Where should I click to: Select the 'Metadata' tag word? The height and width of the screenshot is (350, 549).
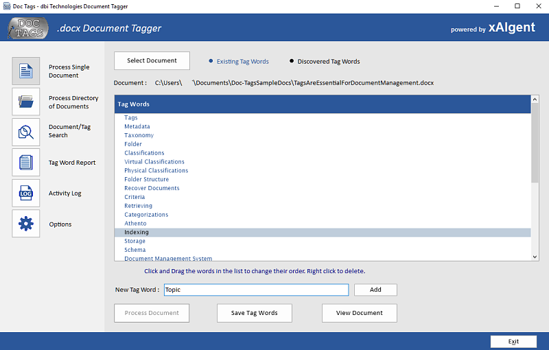click(137, 126)
